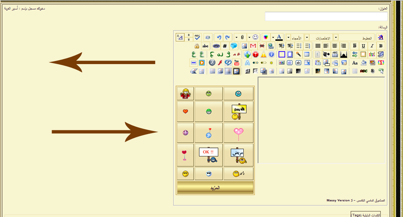Click the yellow warning triangle icon
This screenshot has height=217, width=403.
[264, 54]
